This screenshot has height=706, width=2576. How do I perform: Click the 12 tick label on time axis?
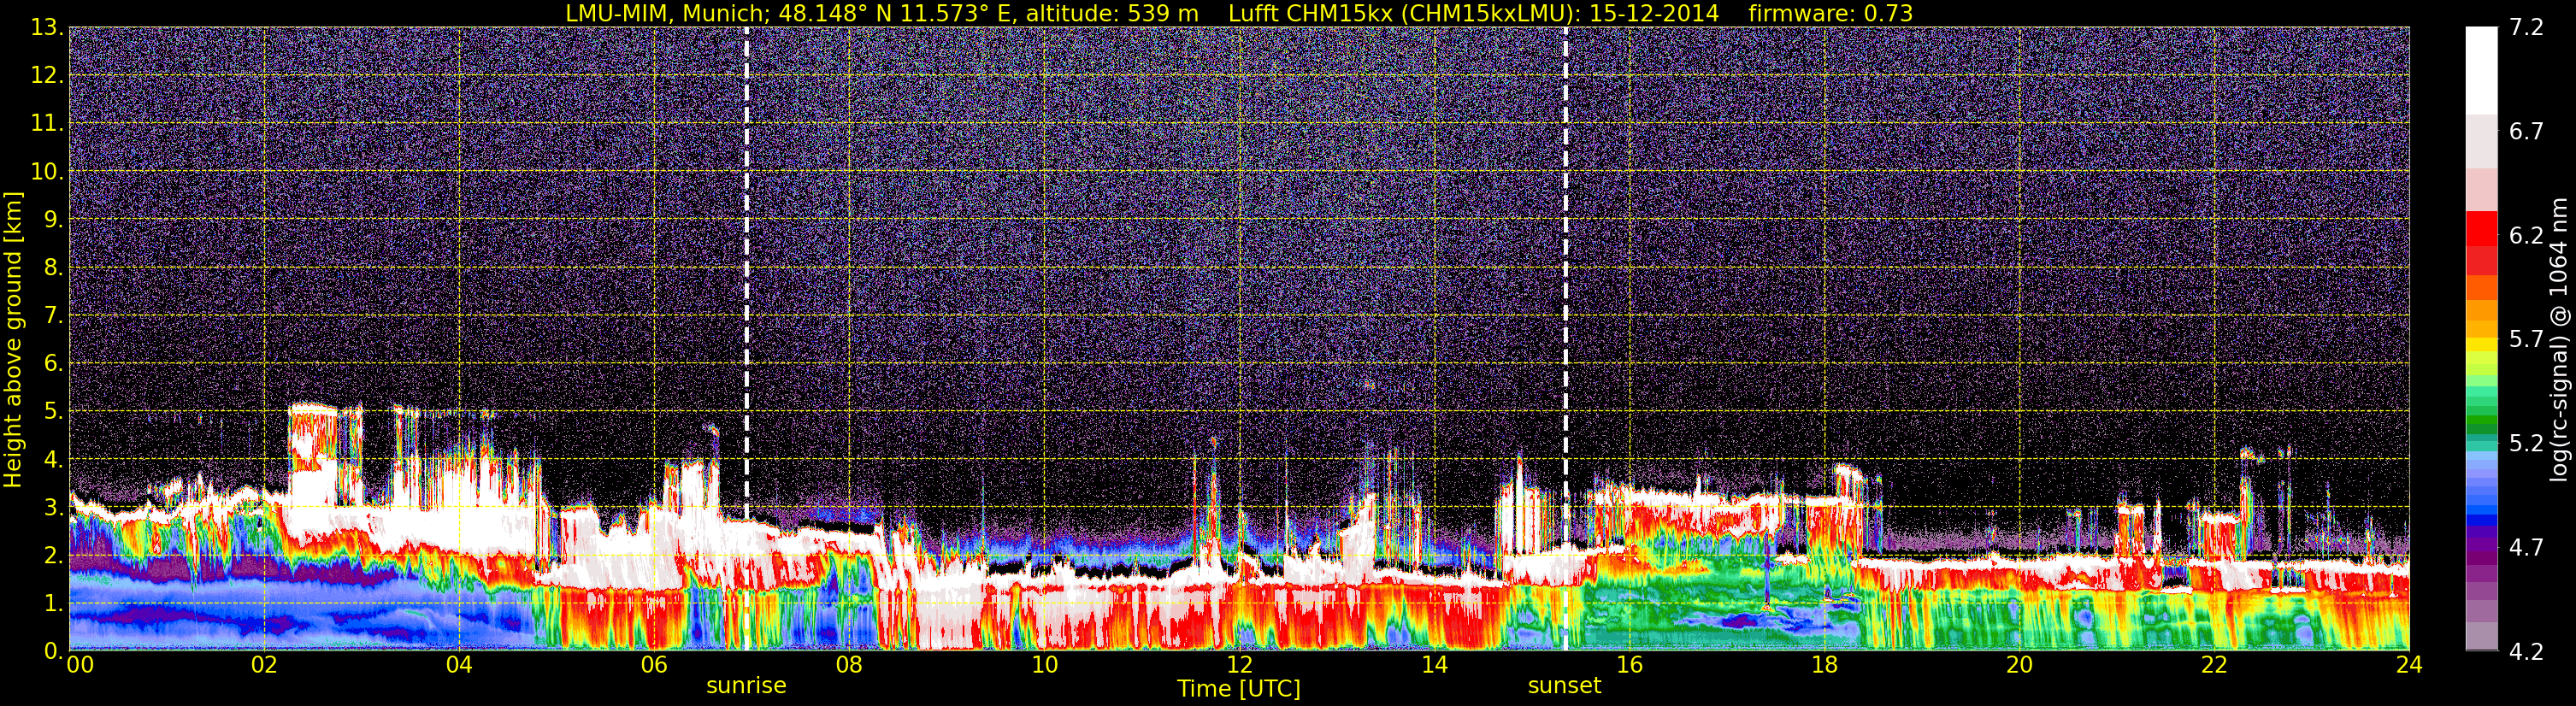1239,666
